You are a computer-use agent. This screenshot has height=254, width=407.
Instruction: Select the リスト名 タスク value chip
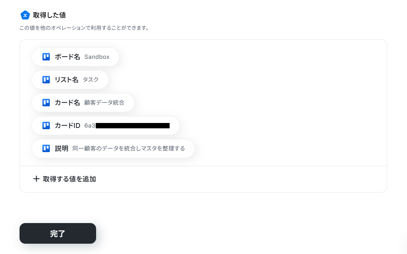[70, 80]
